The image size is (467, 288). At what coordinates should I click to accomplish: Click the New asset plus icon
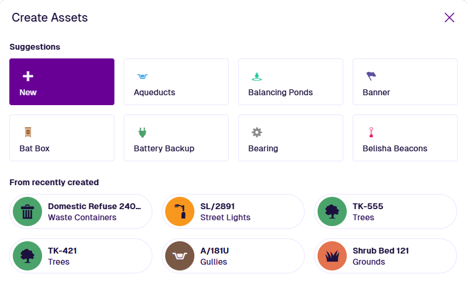click(x=27, y=76)
